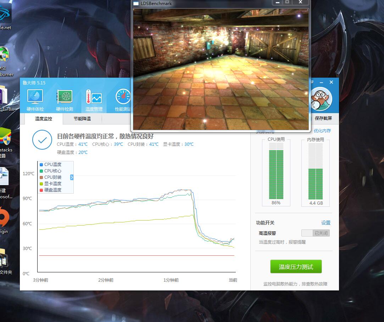Toggle CPU核心 green legend entry

click(51, 171)
